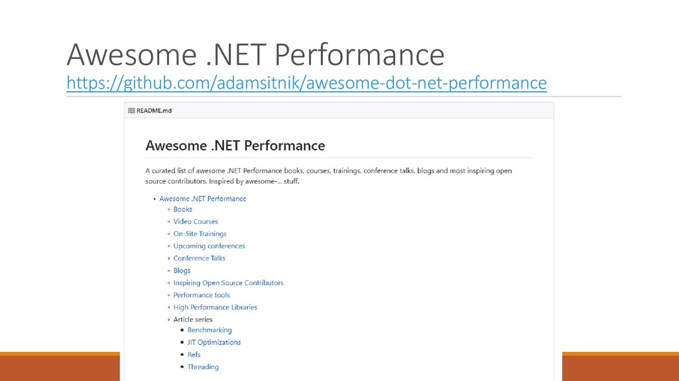Open the Benchmarking article series
Image resolution: width=679 pixels, height=381 pixels.
pos(210,330)
